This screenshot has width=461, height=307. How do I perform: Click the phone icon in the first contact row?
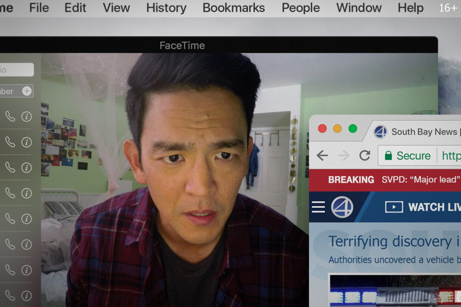coord(10,116)
